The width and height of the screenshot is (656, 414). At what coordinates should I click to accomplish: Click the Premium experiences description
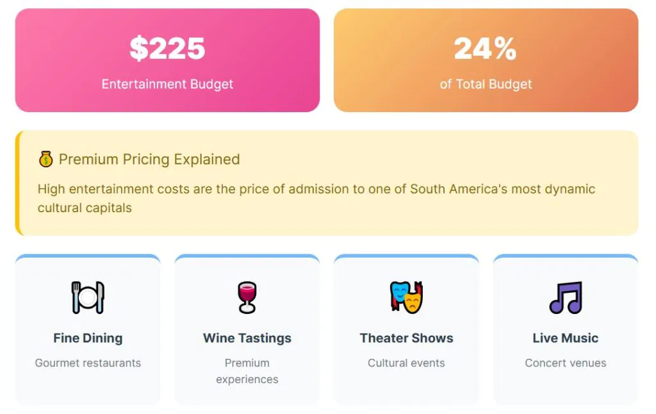click(x=247, y=371)
